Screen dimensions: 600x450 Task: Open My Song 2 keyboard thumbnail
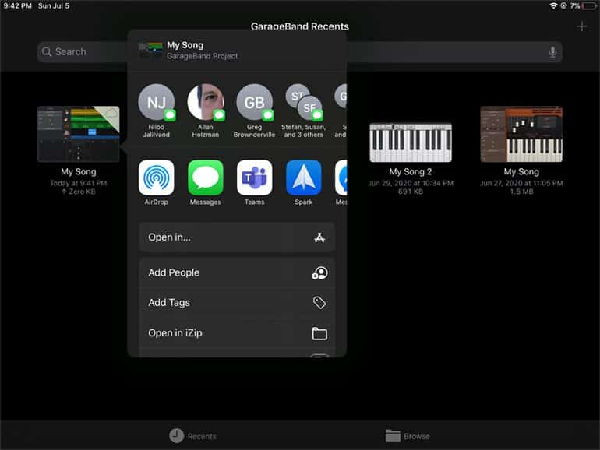click(x=411, y=142)
